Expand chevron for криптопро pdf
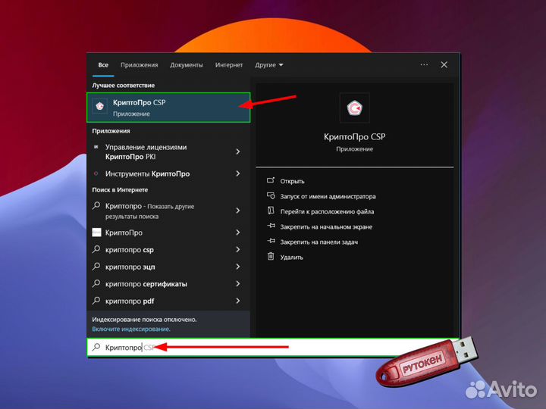This screenshot has height=409, width=546. click(x=238, y=301)
